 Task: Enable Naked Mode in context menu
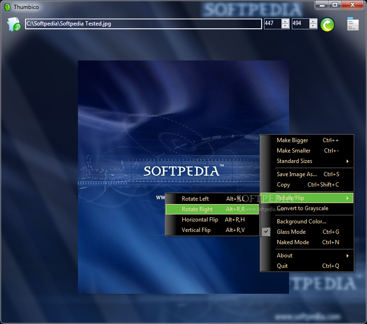(307, 242)
